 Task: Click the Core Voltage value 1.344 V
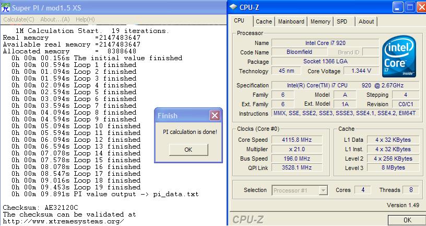point(361,71)
